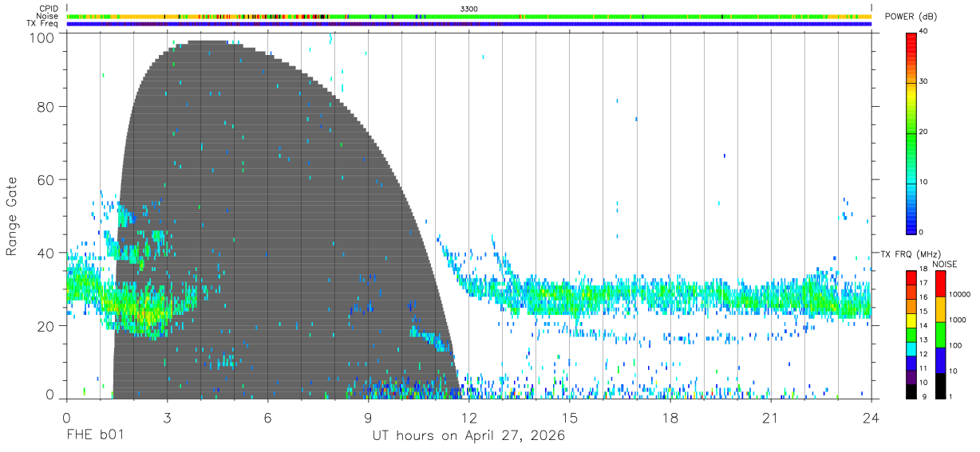Click the 80 range gate tick label
The width and height of the screenshot is (980, 452).
(x=47, y=106)
